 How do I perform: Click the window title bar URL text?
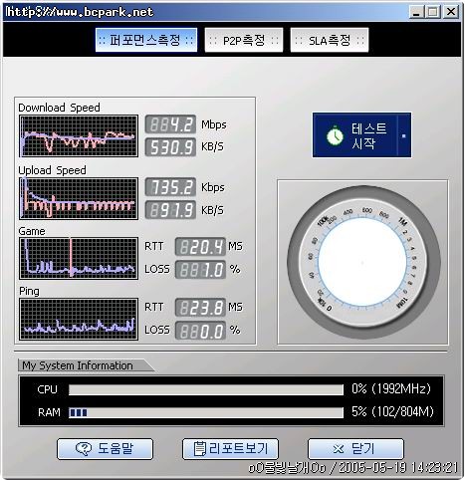click(80, 12)
